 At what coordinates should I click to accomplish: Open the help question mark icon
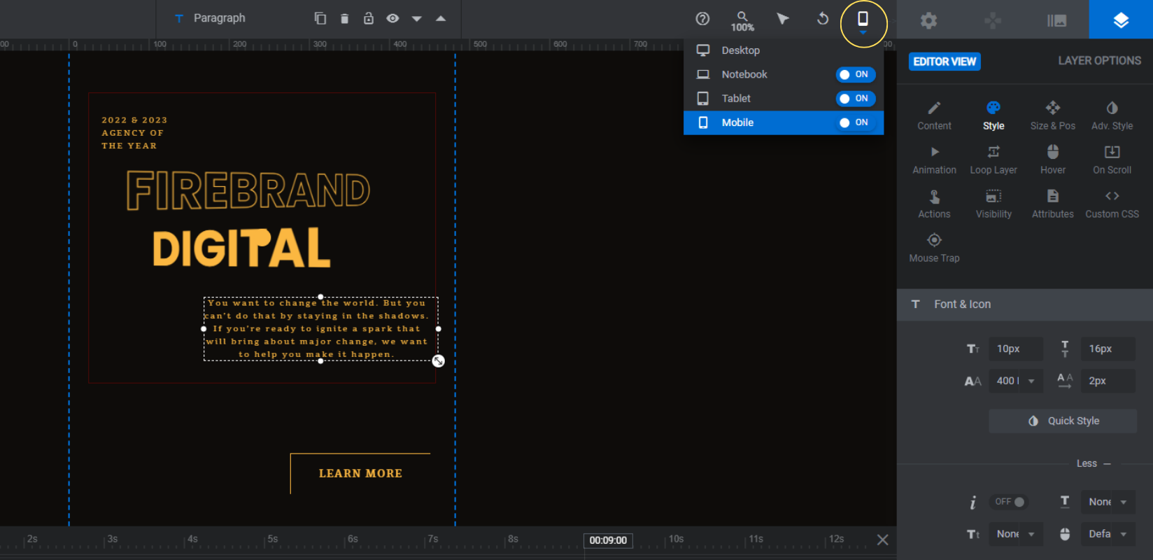(x=702, y=19)
